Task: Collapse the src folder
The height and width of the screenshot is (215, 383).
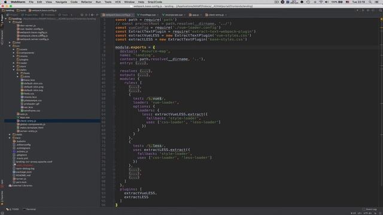Action: [10, 46]
